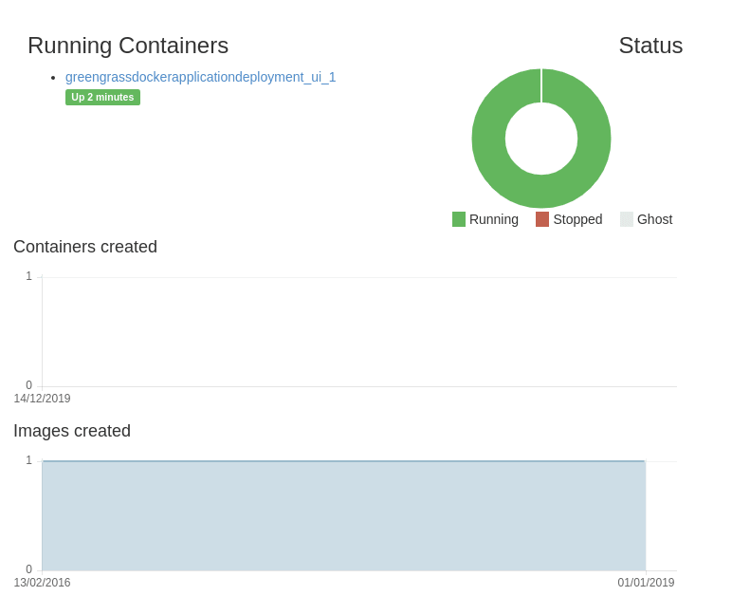Image resolution: width=732 pixels, height=596 pixels.
Task: Click the red Stopped legend swatch
Action: click(542, 219)
